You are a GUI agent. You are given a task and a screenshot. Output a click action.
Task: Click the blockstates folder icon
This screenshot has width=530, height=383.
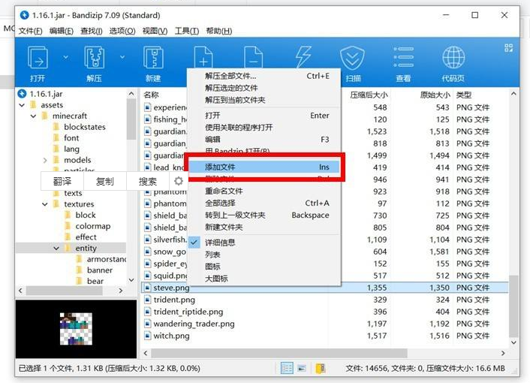pos(56,127)
